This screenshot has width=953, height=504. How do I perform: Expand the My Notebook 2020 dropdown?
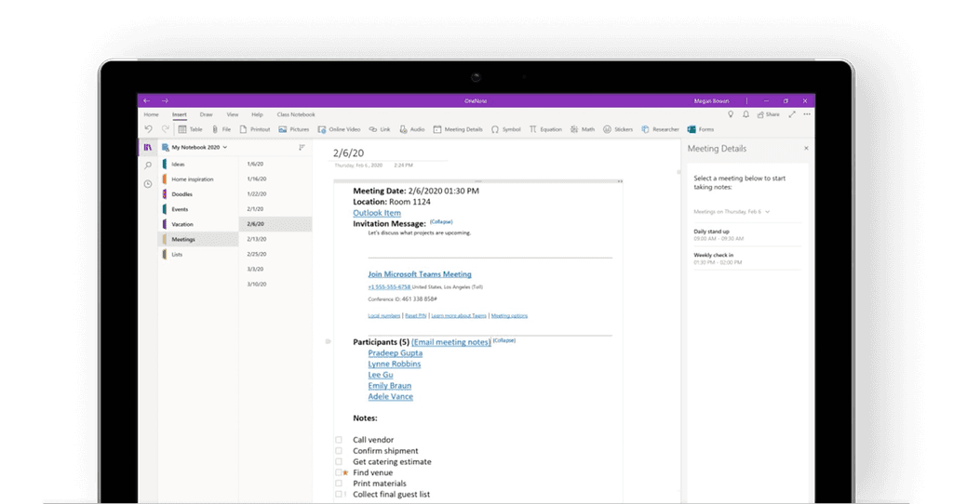(x=225, y=147)
